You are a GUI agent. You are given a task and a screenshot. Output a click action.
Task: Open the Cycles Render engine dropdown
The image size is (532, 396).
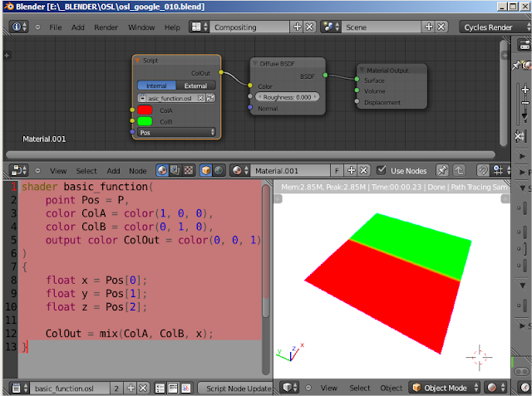(495, 27)
